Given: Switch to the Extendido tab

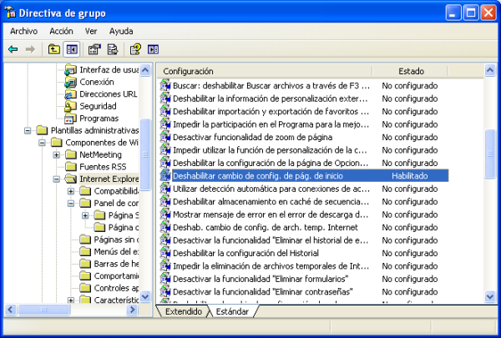Looking at the screenshot, I should pyautogui.click(x=183, y=311).
